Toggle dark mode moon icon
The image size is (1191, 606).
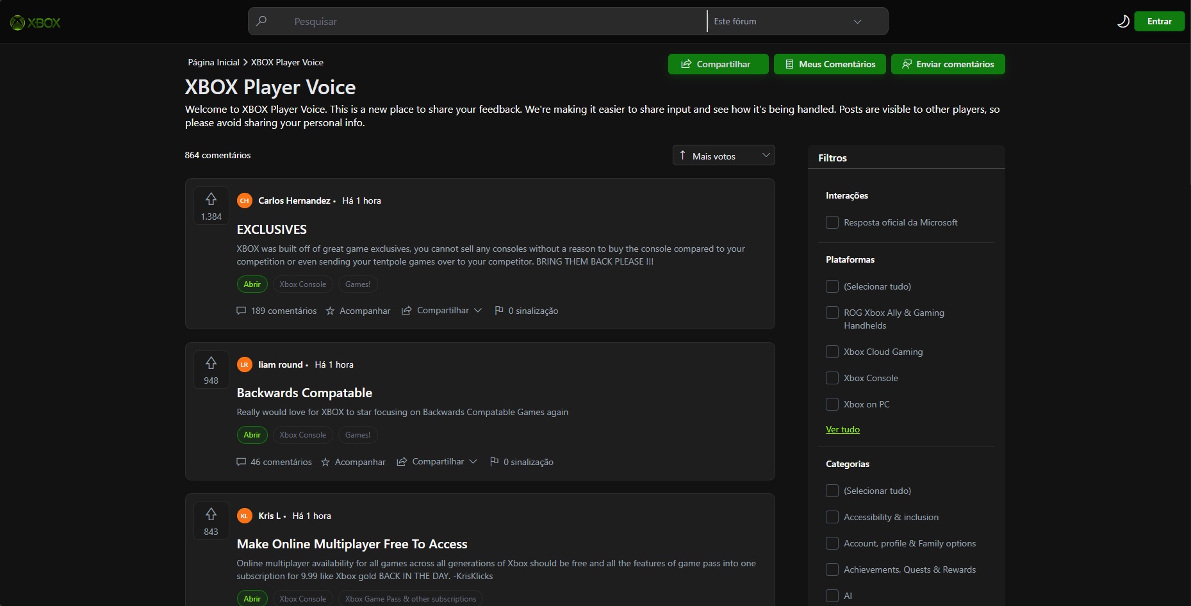pos(1122,21)
